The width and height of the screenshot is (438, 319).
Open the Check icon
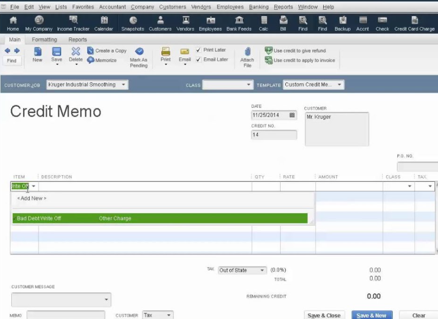[x=382, y=24]
